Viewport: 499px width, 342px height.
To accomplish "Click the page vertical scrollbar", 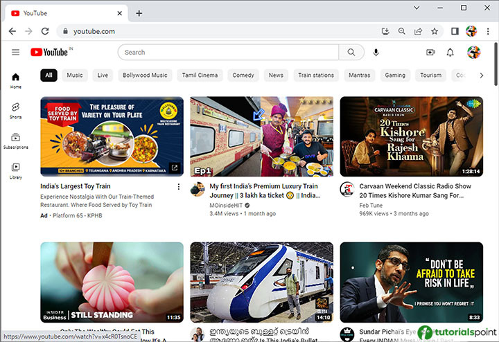I will click(496, 64).
